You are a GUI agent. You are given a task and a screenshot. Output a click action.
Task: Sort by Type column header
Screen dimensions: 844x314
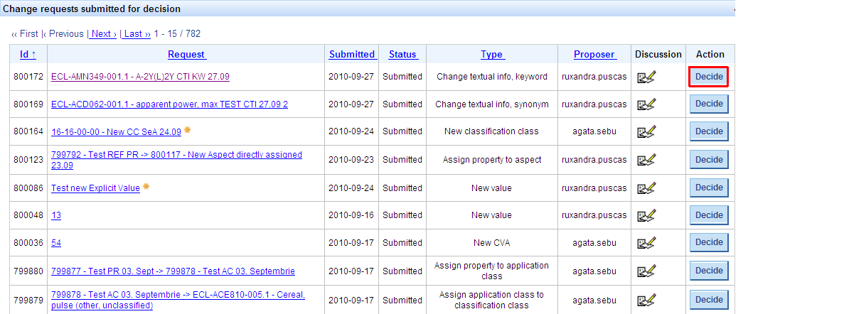coord(492,55)
